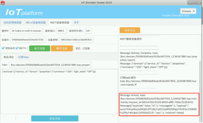Select the MQTT设备模拟器 tab
The height and width of the screenshot is (123, 203).
click(60, 22)
